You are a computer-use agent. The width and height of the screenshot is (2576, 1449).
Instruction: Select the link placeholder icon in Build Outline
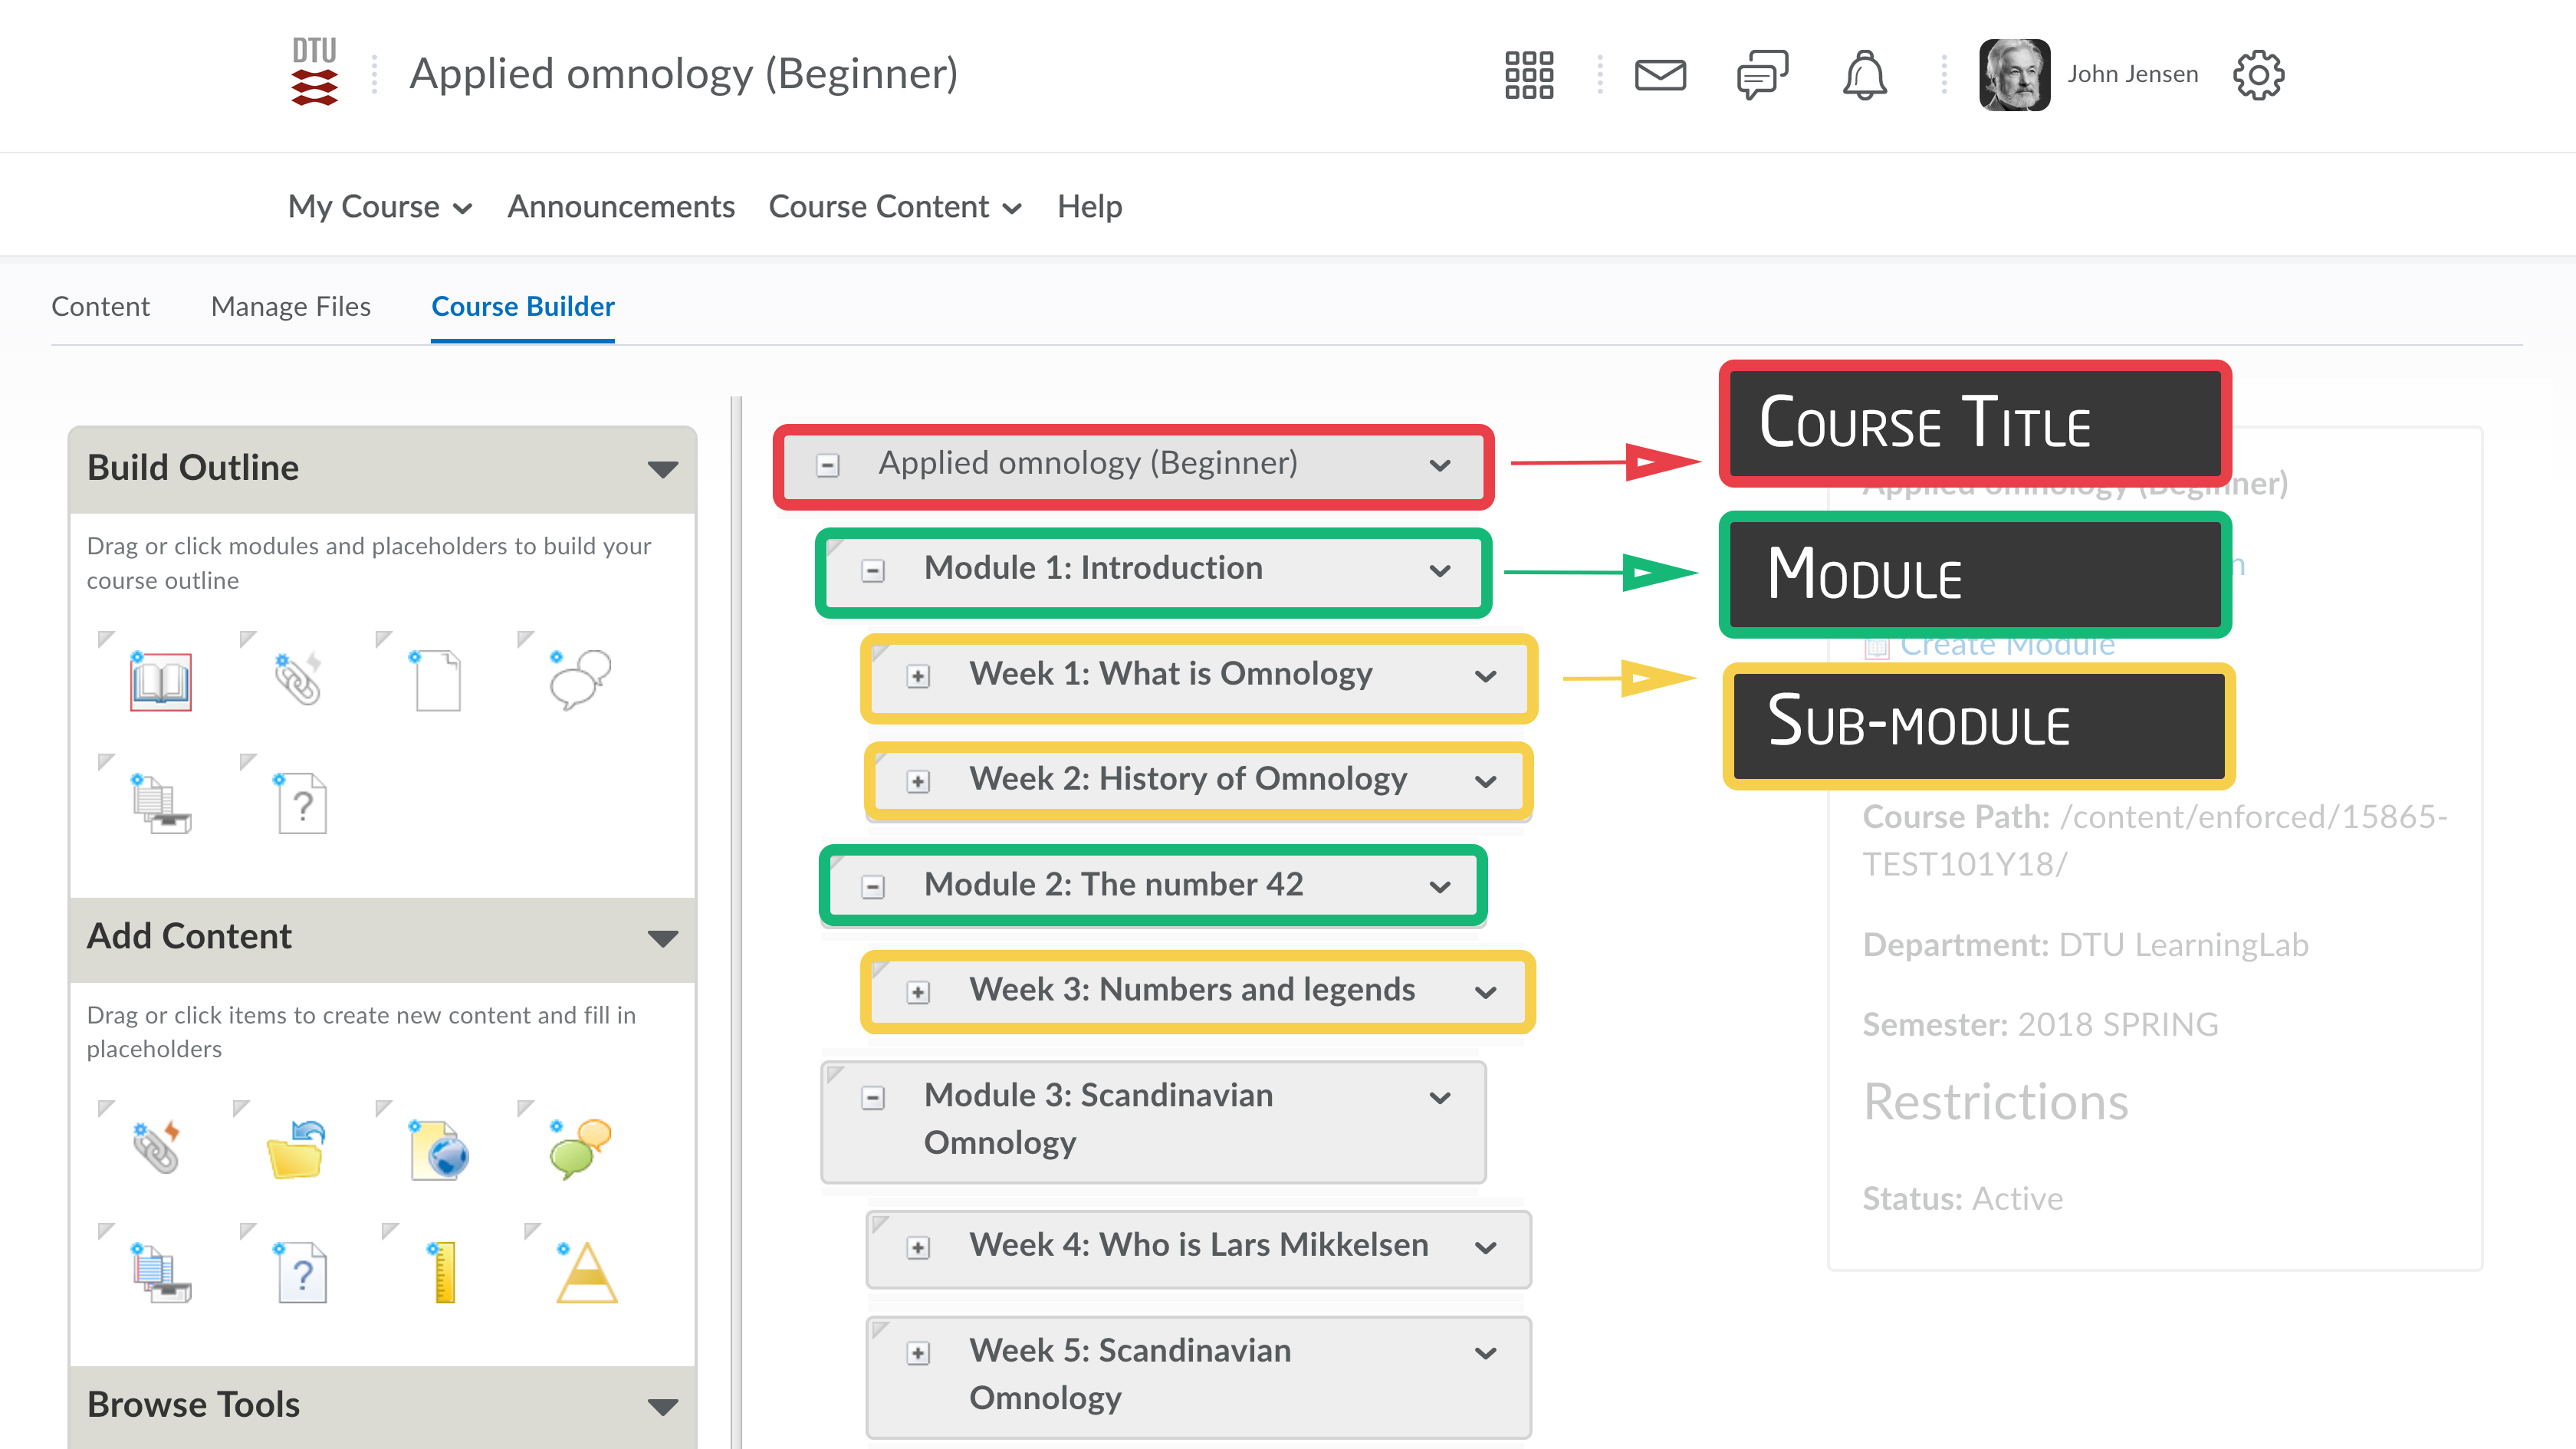tap(297, 679)
